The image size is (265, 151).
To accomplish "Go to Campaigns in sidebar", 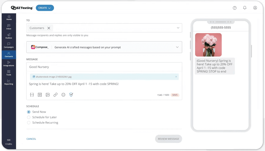I will click(x=9, y=45).
